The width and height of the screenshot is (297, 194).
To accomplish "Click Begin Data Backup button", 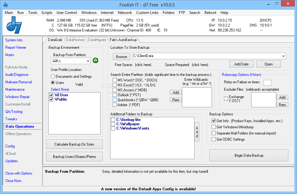I will 249,155.
